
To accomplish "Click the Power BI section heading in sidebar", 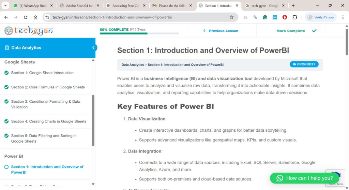I will (x=14, y=156).
